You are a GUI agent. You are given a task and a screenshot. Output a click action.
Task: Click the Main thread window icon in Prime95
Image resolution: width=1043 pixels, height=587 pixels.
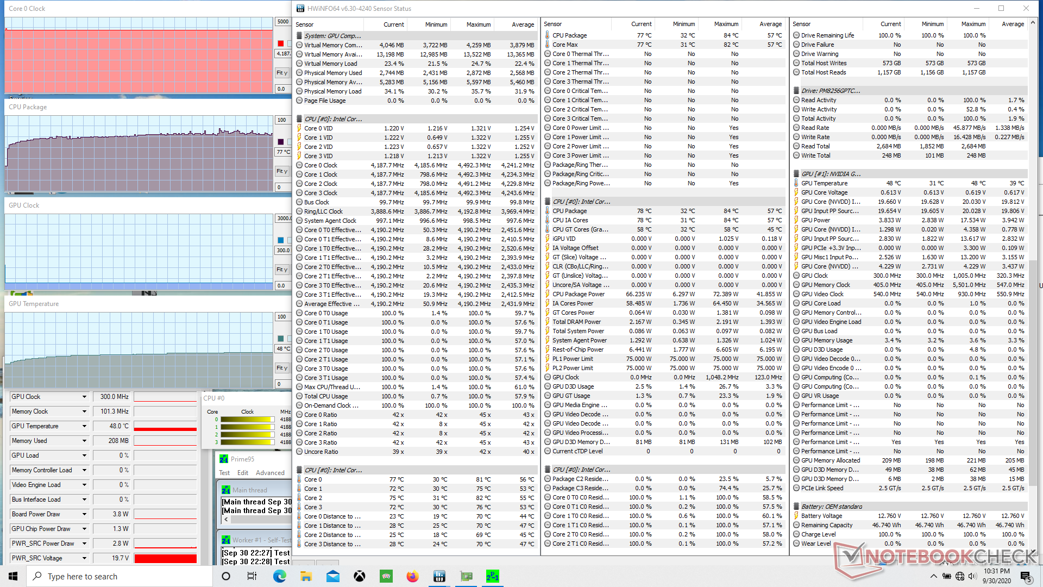pos(226,490)
